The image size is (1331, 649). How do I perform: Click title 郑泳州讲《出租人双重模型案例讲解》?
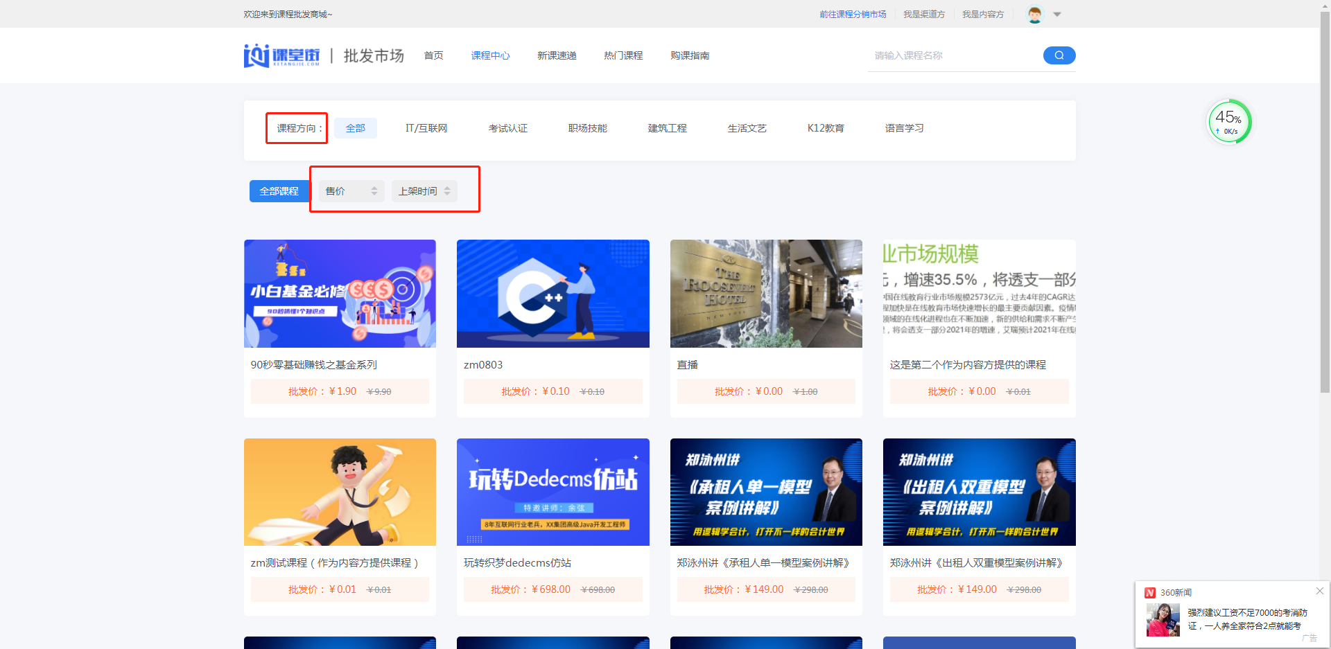coord(977,562)
